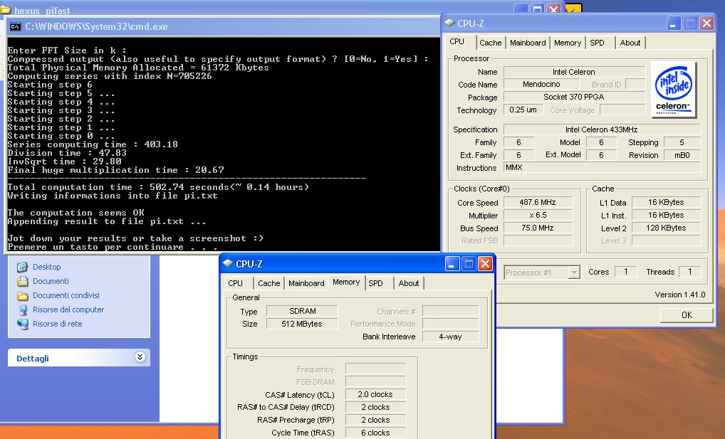Click the Core Speed value 487.6 MHz

click(538, 202)
